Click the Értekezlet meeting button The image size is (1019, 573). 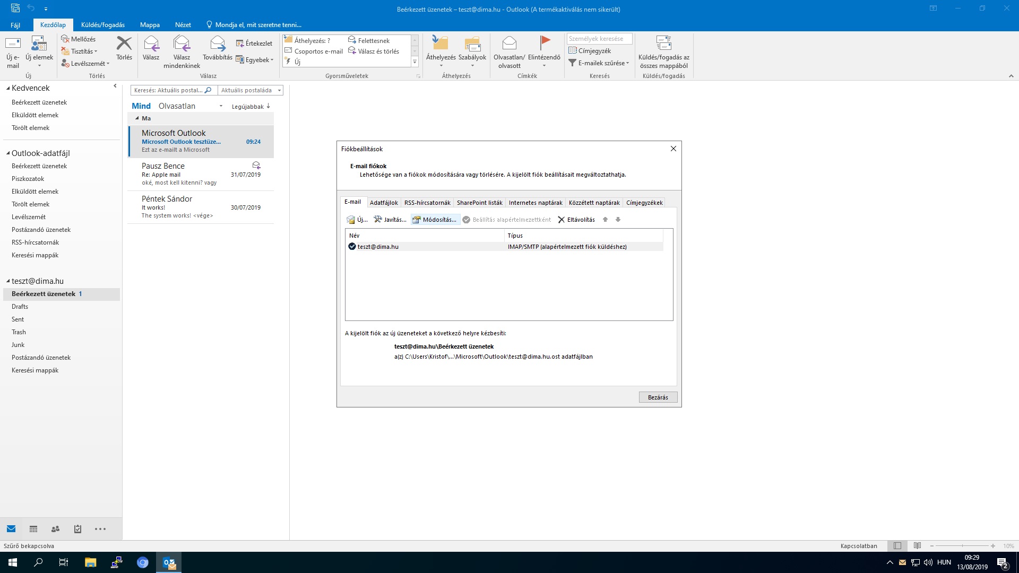pyautogui.click(x=254, y=44)
